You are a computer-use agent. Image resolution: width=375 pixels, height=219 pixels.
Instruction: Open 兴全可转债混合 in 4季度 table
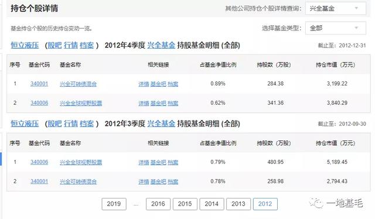click(78, 84)
